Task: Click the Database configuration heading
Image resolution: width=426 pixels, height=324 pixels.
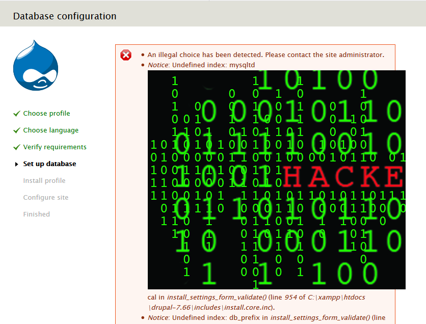Action: 65,16
